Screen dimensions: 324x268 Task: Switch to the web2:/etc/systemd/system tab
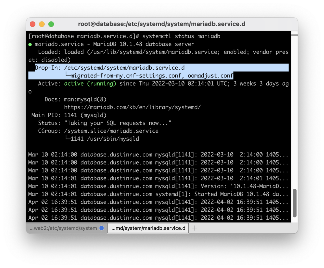(66, 228)
